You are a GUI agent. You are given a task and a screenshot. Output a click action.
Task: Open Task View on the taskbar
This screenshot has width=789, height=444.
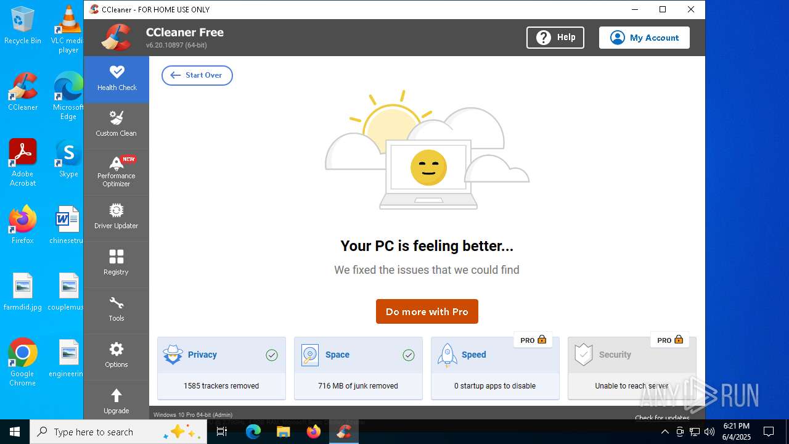click(222, 432)
